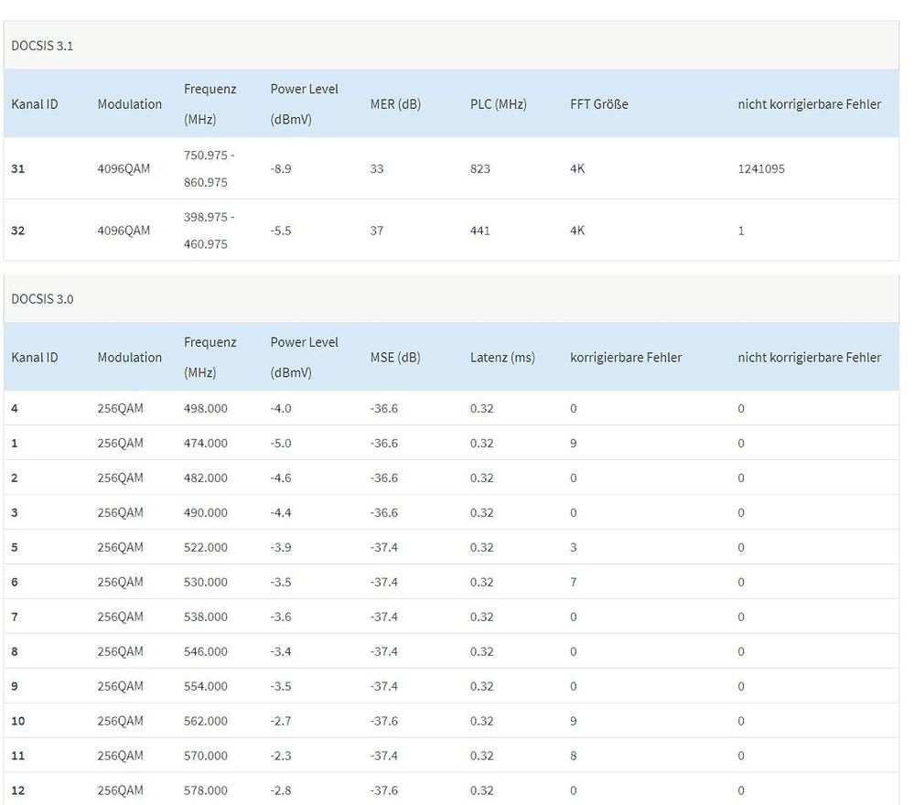Click the Latenz (ms) column header
The image size is (914, 805).
pyautogui.click(x=502, y=358)
